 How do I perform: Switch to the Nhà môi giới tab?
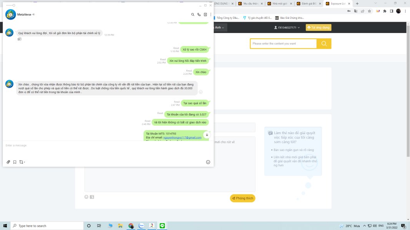click(279, 4)
